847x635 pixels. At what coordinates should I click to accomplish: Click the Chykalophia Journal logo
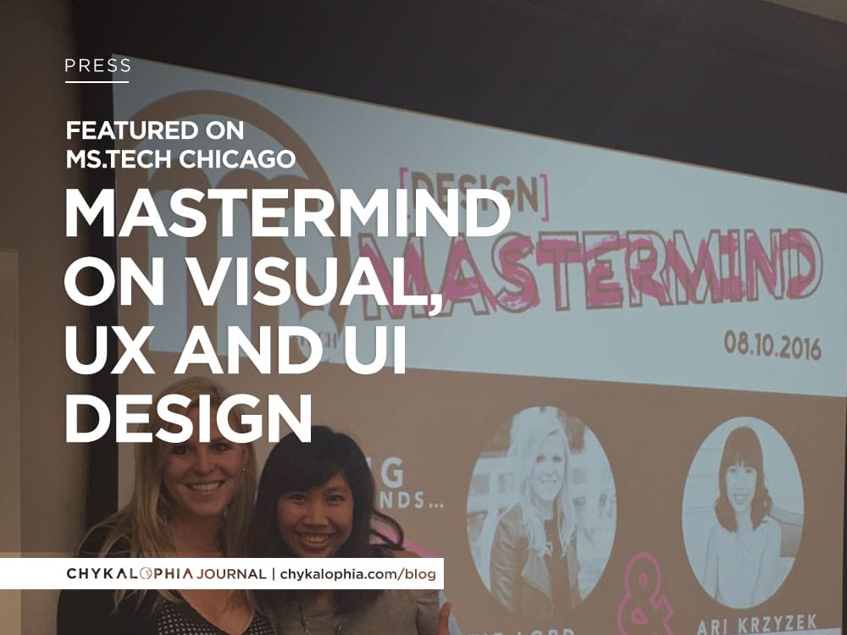[x=166, y=573]
